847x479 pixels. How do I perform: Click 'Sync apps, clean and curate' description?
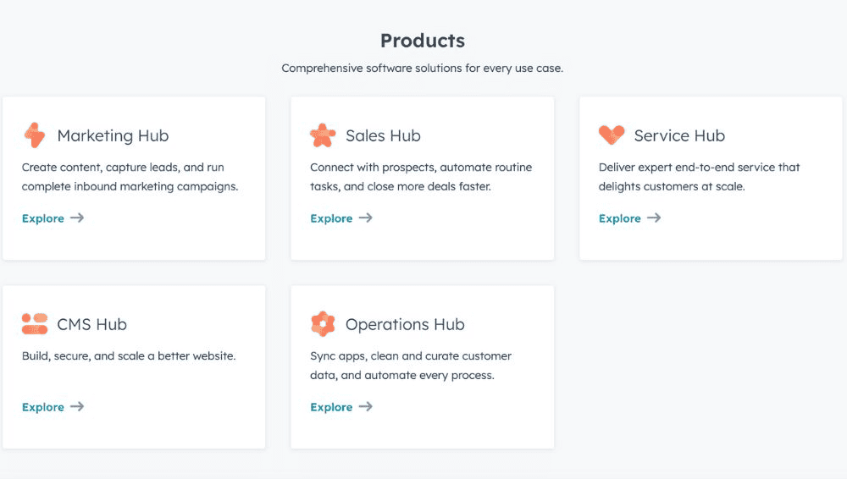point(411,366)
